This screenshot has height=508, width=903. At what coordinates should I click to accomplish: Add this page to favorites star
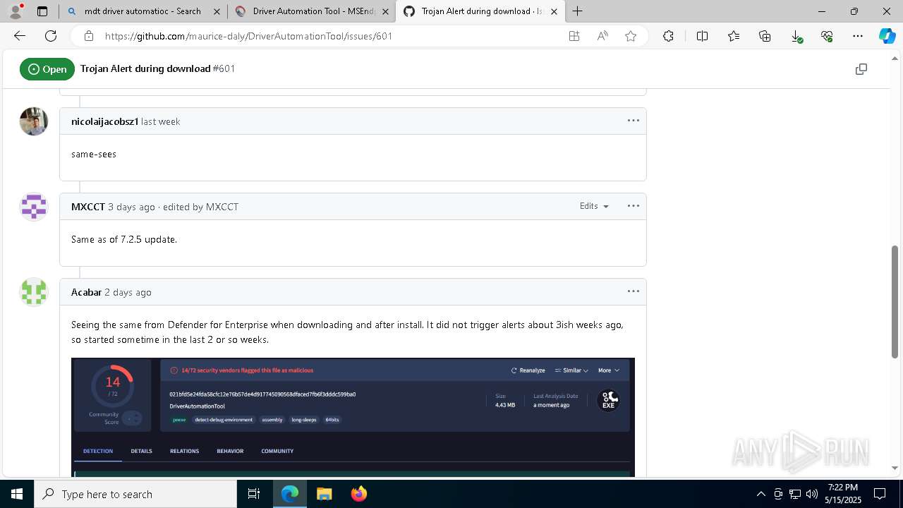(631, 36)
